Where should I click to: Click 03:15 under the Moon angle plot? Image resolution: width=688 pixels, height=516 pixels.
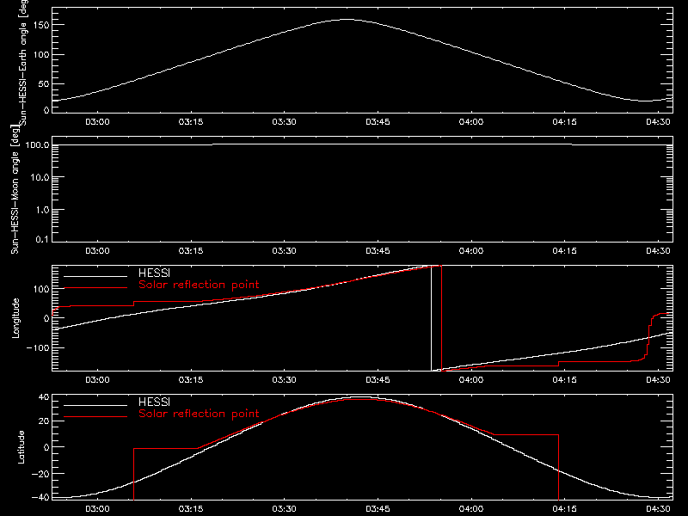191,251
